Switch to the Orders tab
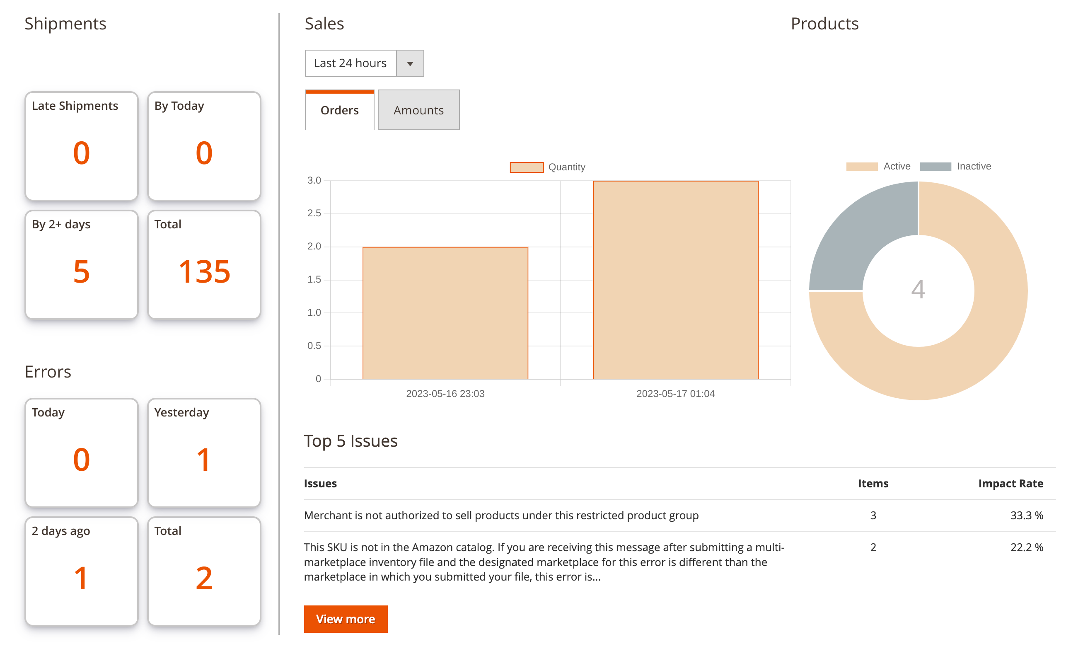1066x656 pixels. [x=339, y=110]
